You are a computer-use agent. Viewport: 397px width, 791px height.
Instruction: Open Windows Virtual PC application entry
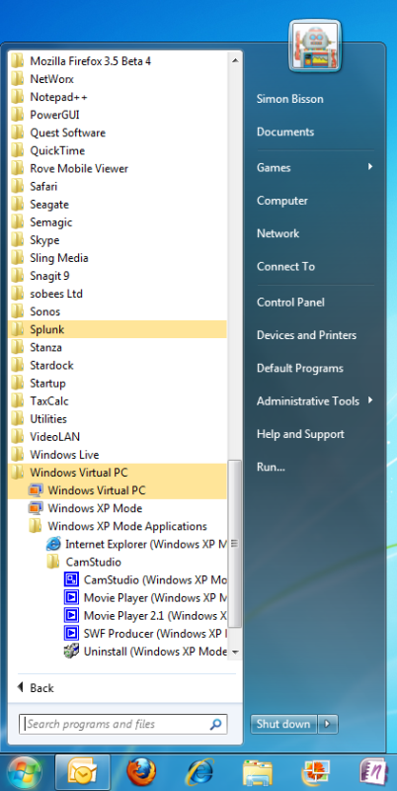(118, 490)
